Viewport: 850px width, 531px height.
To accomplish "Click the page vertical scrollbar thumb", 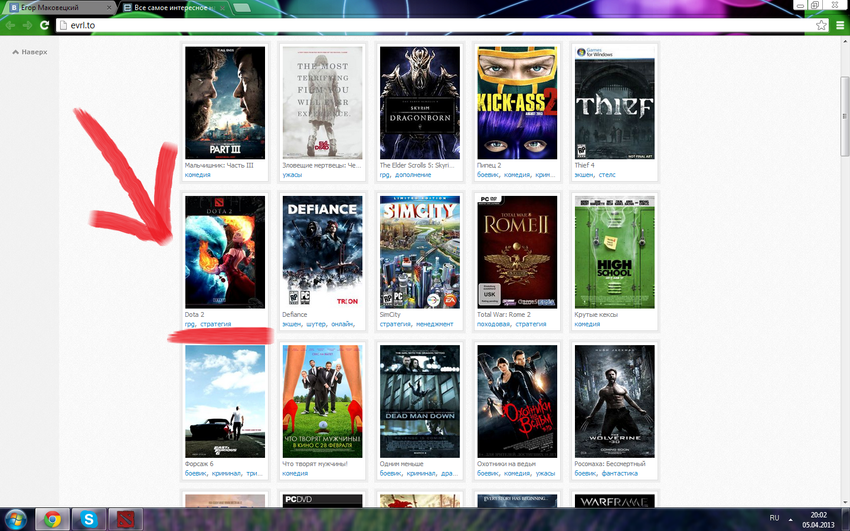I will point(845,116).
